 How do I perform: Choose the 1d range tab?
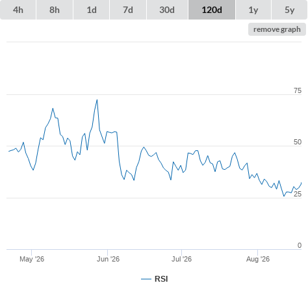pos(92,10)
